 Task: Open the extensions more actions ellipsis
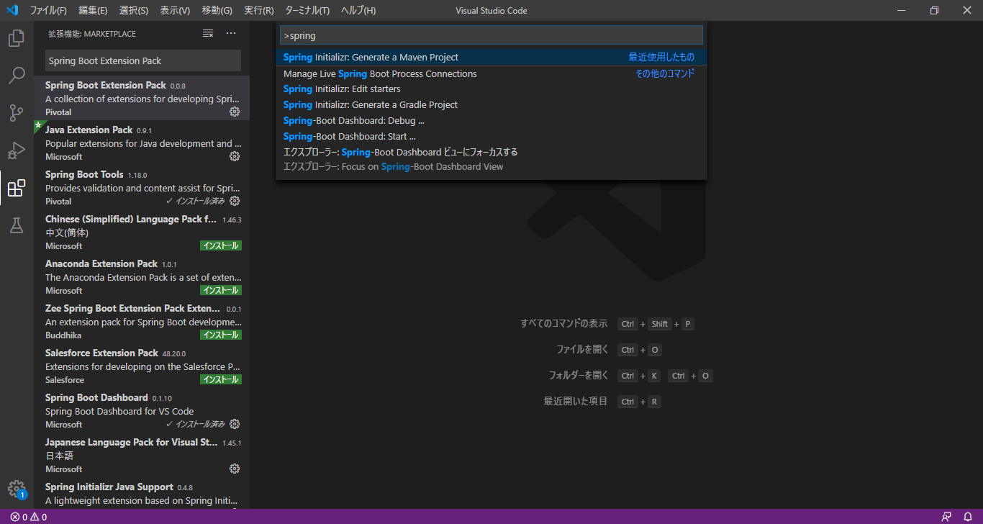point(231,33)
